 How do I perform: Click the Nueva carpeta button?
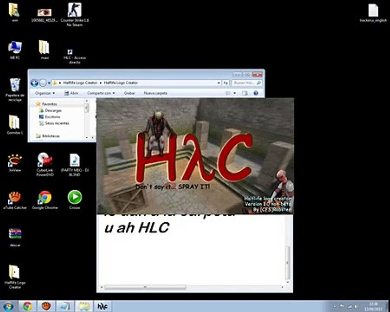(x=156, y=93)
